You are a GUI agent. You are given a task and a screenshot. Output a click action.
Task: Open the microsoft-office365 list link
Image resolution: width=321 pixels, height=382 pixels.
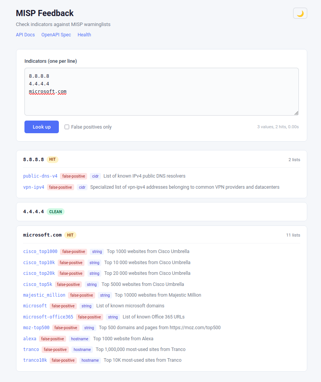click(48, 317)
